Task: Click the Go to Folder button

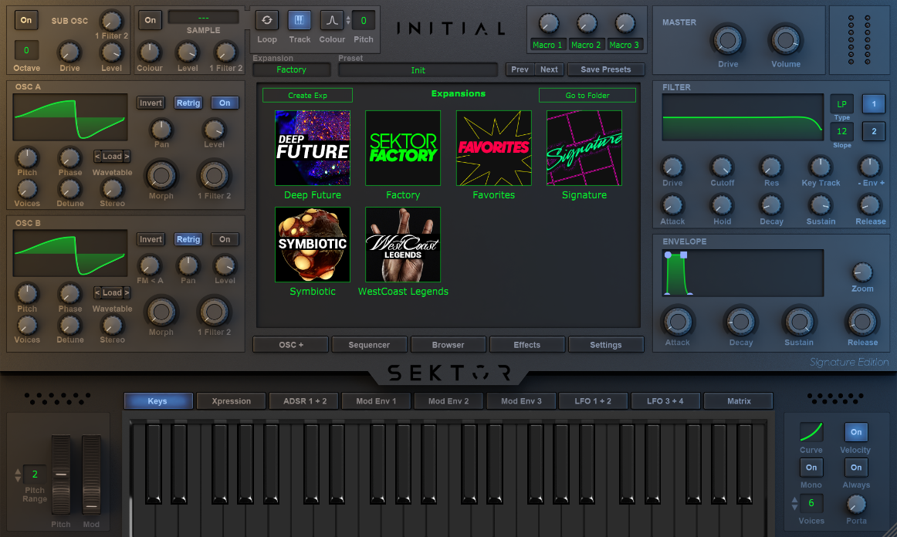Action: [x=587, y=95]
